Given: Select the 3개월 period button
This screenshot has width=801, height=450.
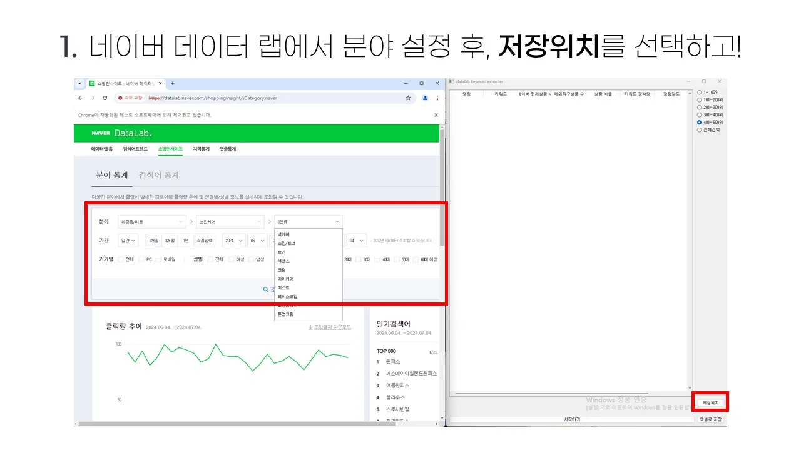Looking at the screenshot, I should click(170, 241).
